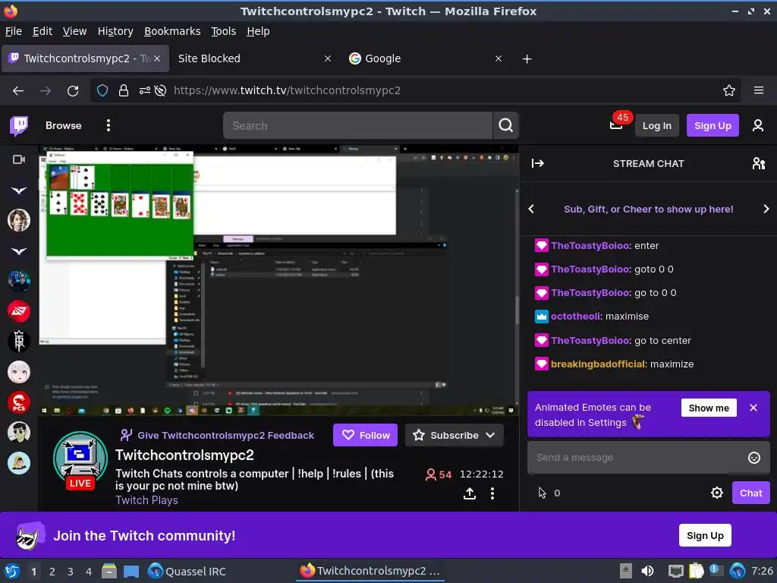The width and height of the screenshot is (777, 583).
Task: Click username breakingbadofficial in chat
Action: 598,364
